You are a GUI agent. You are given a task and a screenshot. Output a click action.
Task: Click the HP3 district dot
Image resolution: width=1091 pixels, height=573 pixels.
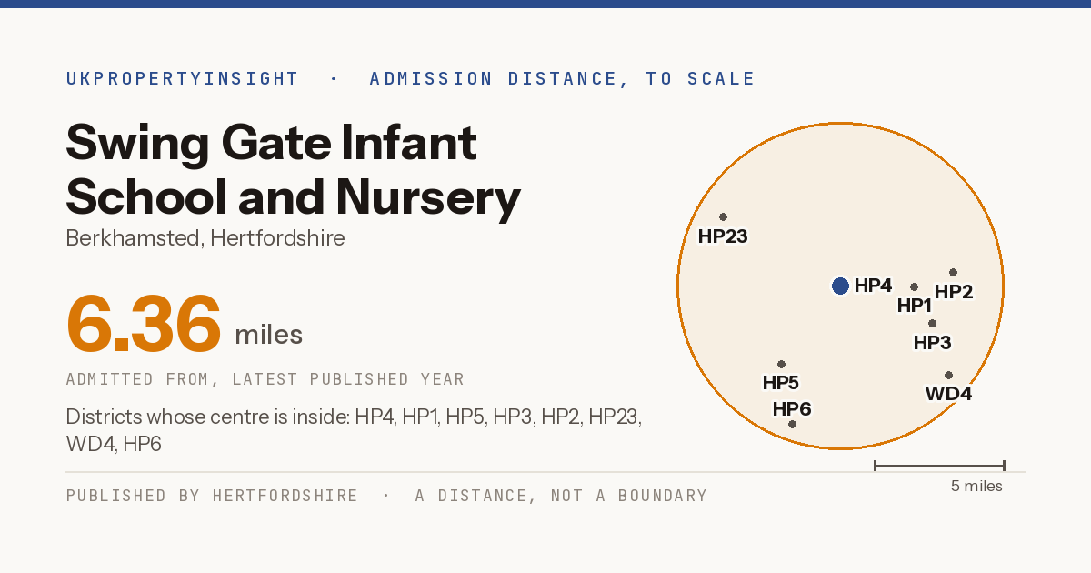[x=932, y=323]
